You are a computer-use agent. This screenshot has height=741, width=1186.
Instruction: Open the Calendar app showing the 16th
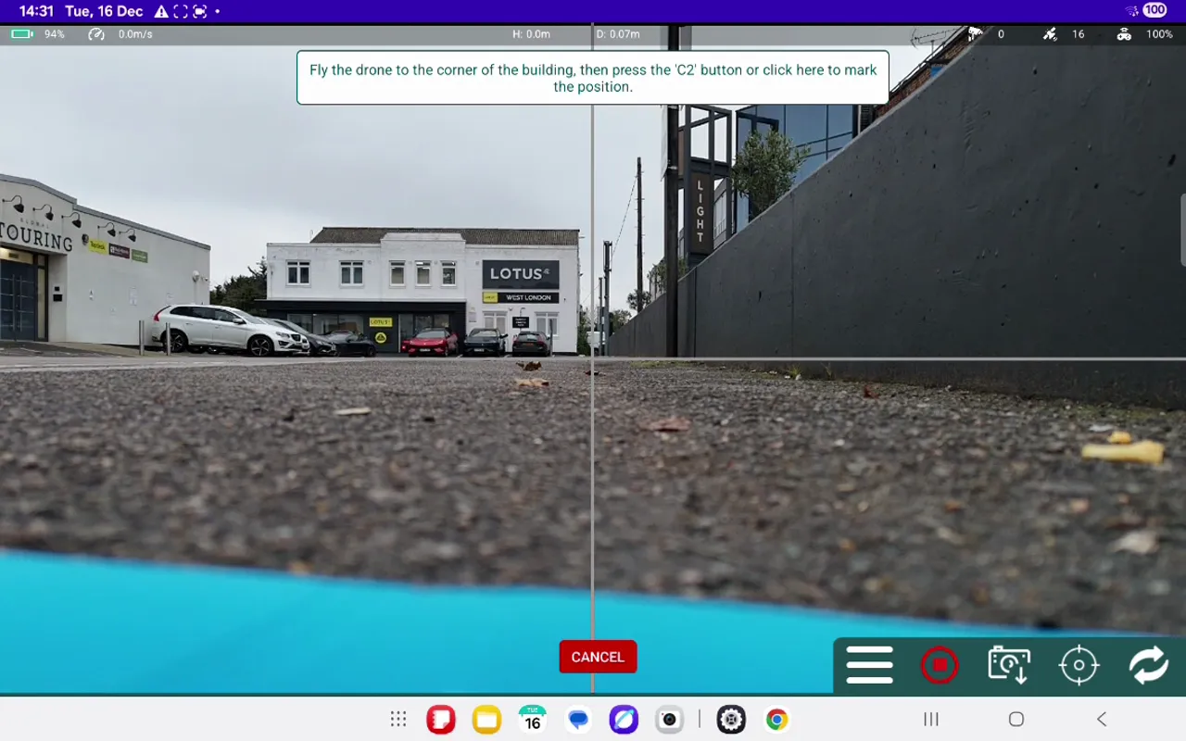tap(532, 719)
